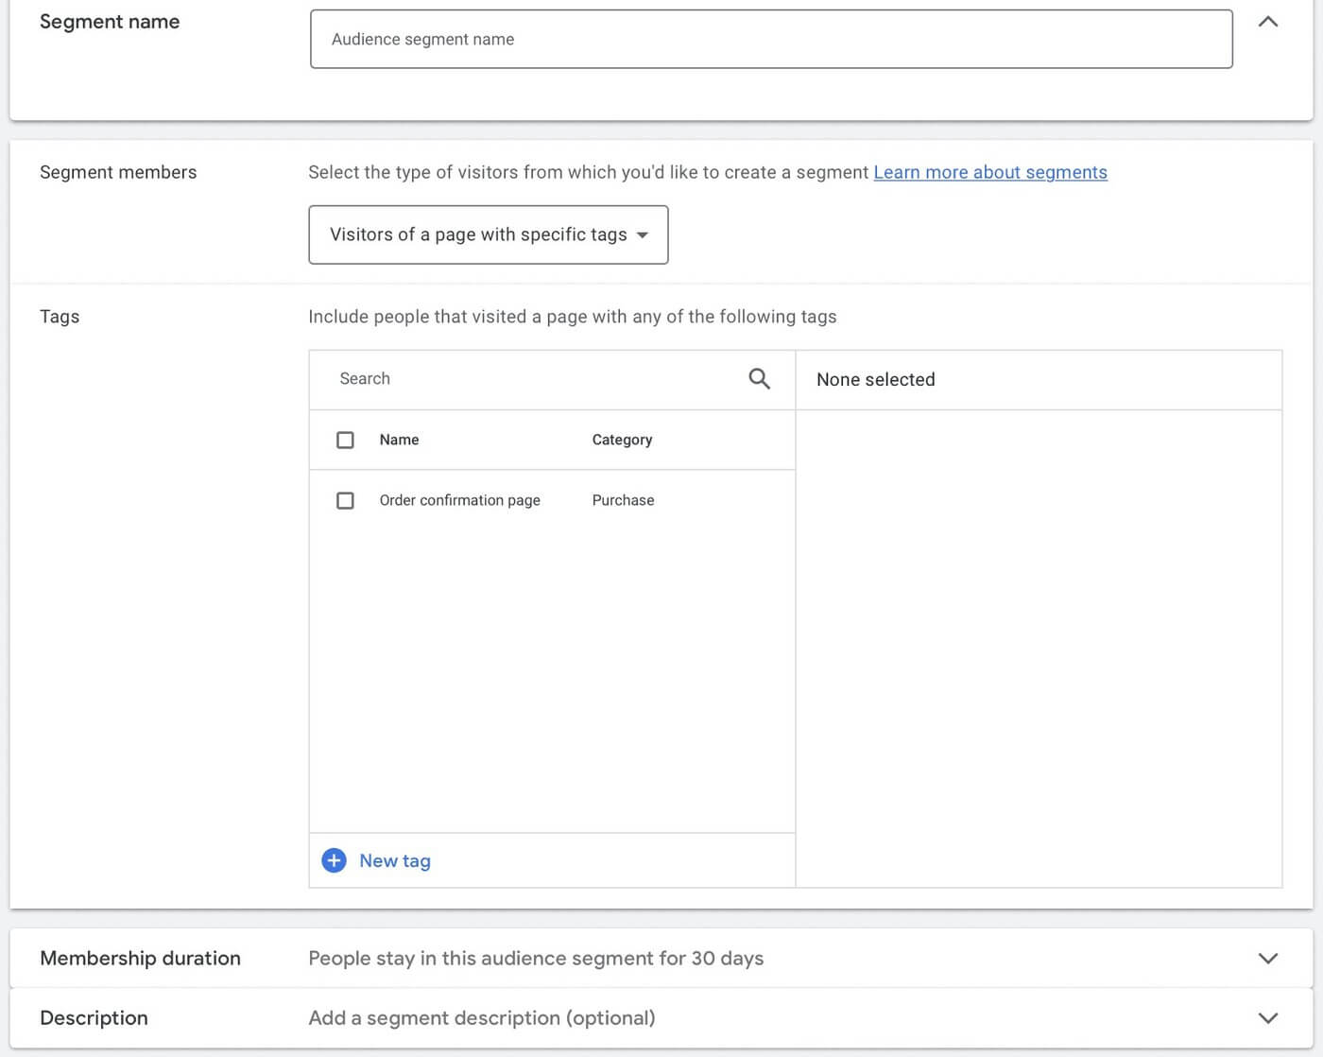The height and width of the screenshot is (1057, 1323).
Task: Select the Order confirmation page row
Action: (460, 500)
